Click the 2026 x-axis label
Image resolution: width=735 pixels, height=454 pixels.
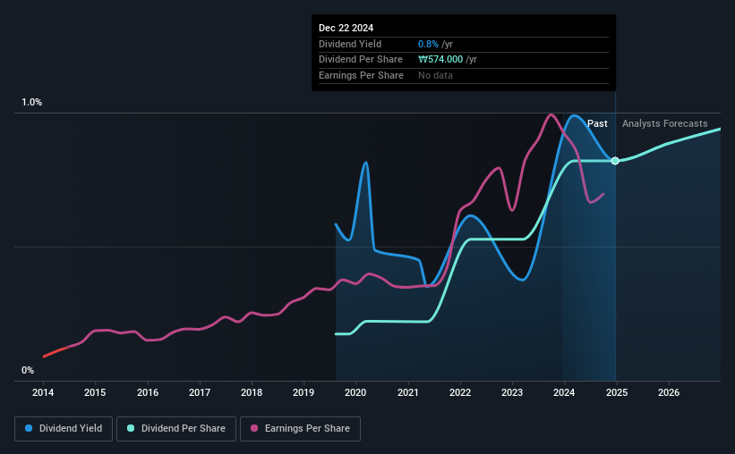(x=669, y=392)
